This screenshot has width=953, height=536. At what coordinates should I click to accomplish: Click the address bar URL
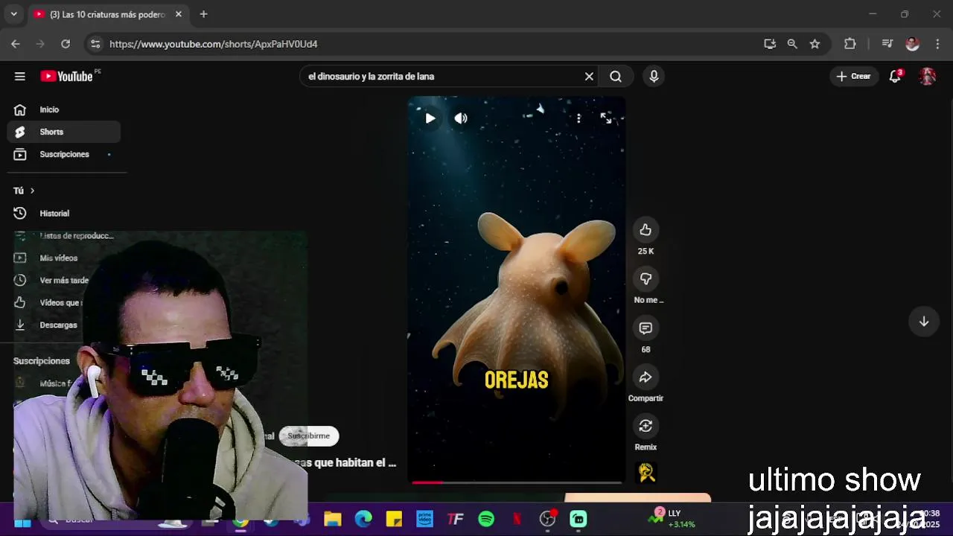tap(214, 44)
